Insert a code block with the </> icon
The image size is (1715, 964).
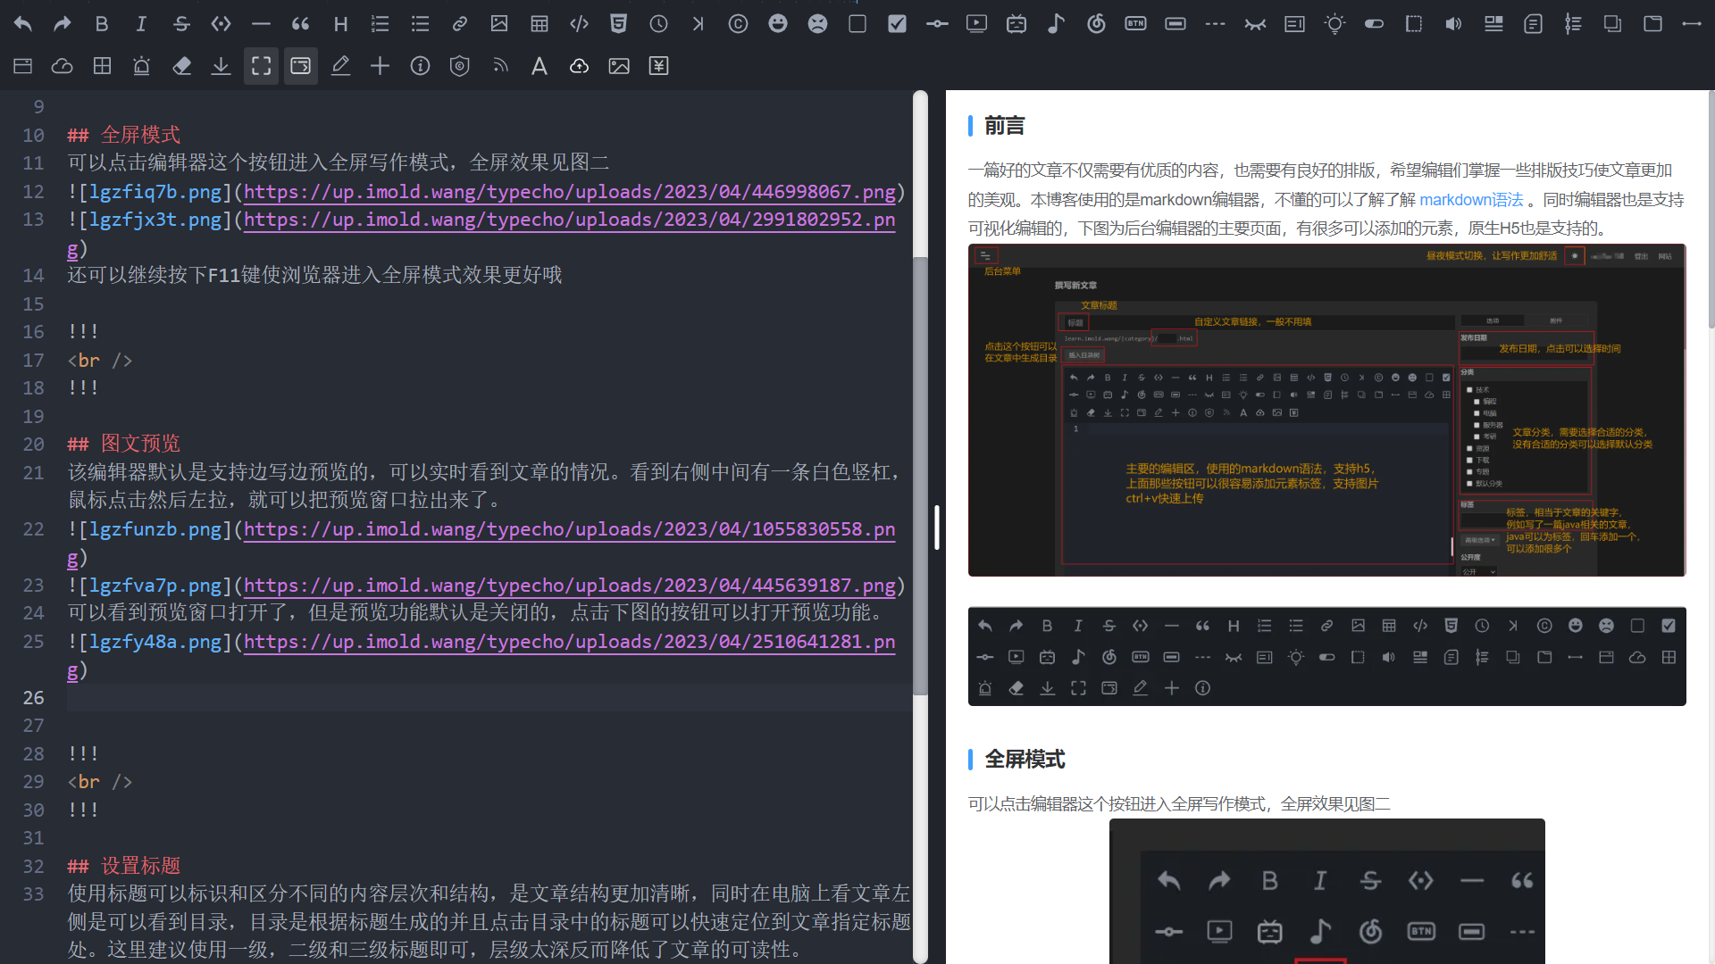point(579,24)
